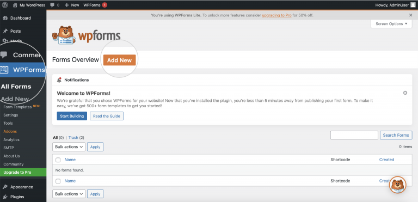Open the bottom Bulk actions dropdown
This screenshot has width=418, height=202.
click(69, 194)
